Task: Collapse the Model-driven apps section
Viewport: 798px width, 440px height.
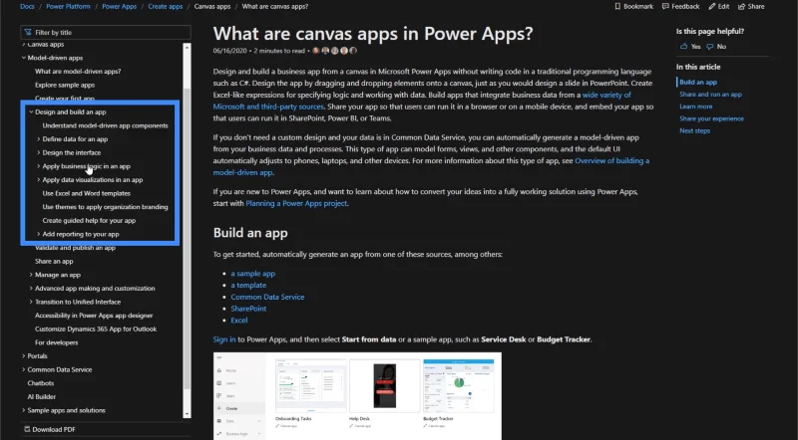Action: [x=23, y=58]
